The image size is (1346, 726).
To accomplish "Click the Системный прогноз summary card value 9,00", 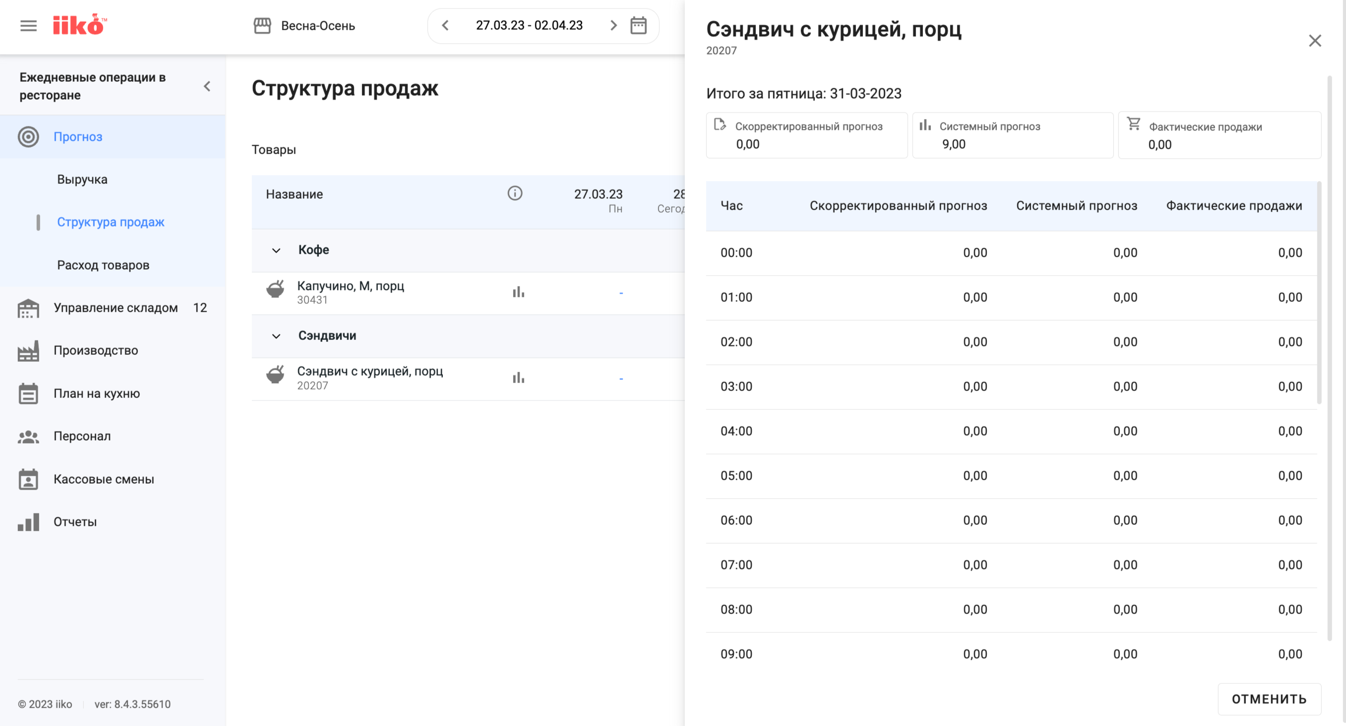I will pyautogui.click(x=954, y=145).
